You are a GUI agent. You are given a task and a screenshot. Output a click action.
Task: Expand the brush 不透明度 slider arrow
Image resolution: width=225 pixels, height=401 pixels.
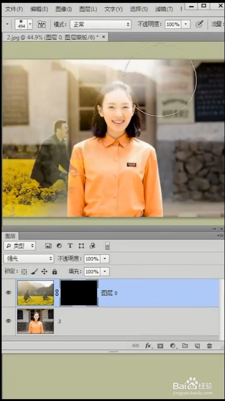point(186,24)
